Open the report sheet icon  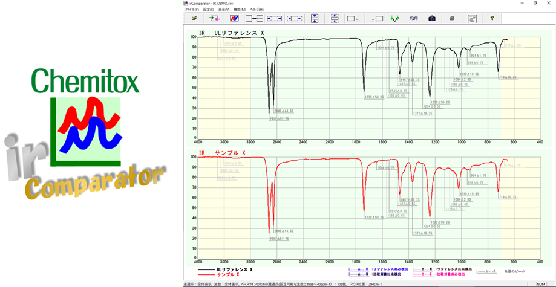[472, 18]
